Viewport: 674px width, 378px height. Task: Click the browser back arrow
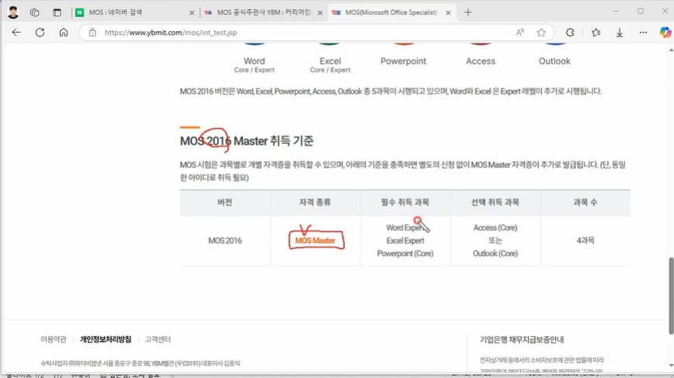pos(16,33)
